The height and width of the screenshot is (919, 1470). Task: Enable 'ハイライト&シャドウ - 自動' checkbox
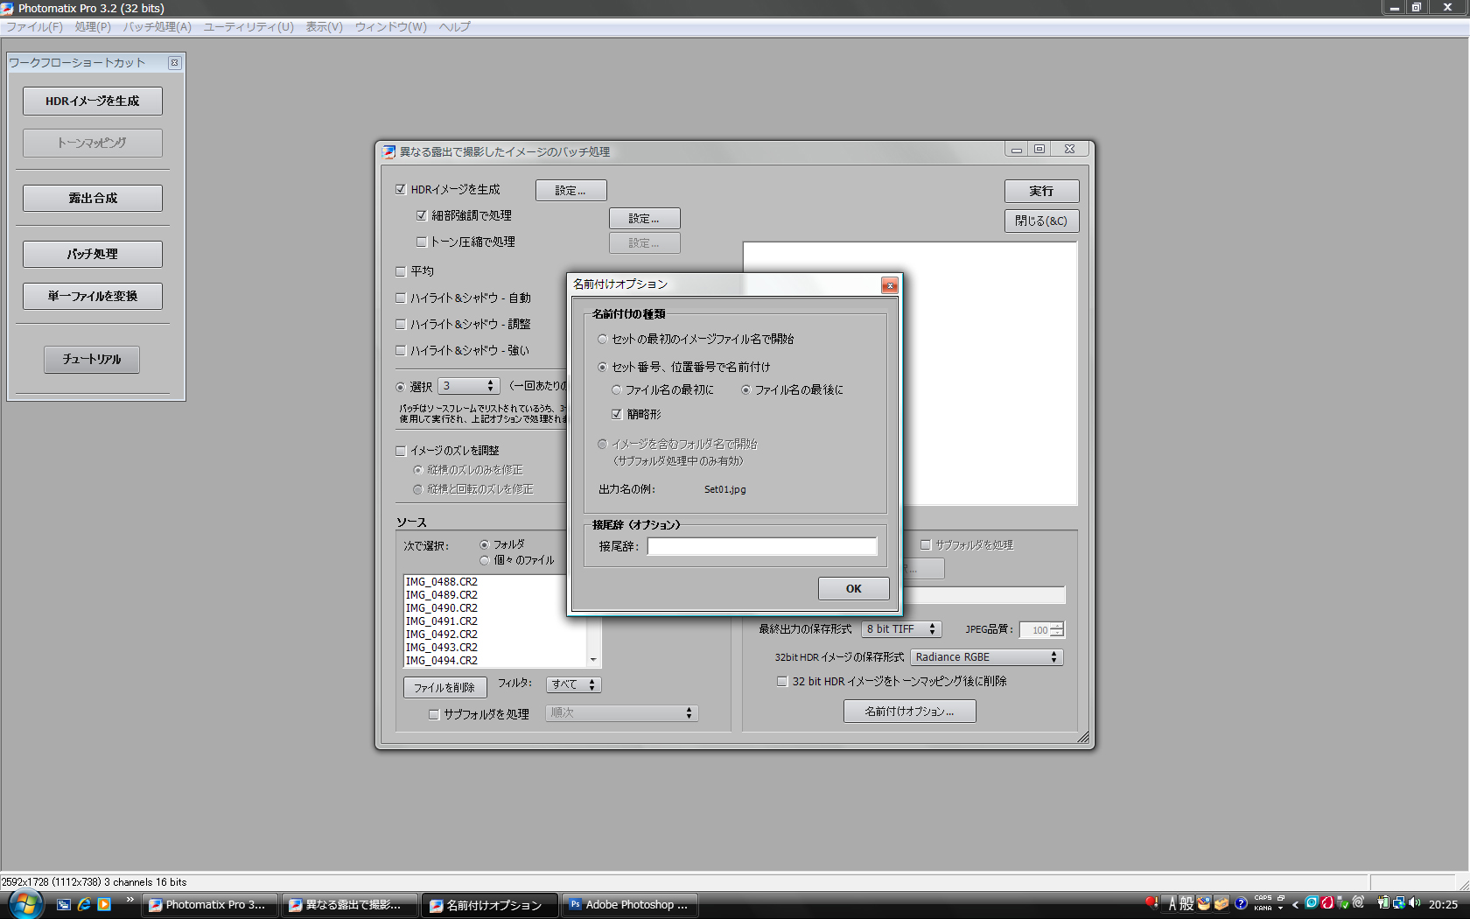401,298
